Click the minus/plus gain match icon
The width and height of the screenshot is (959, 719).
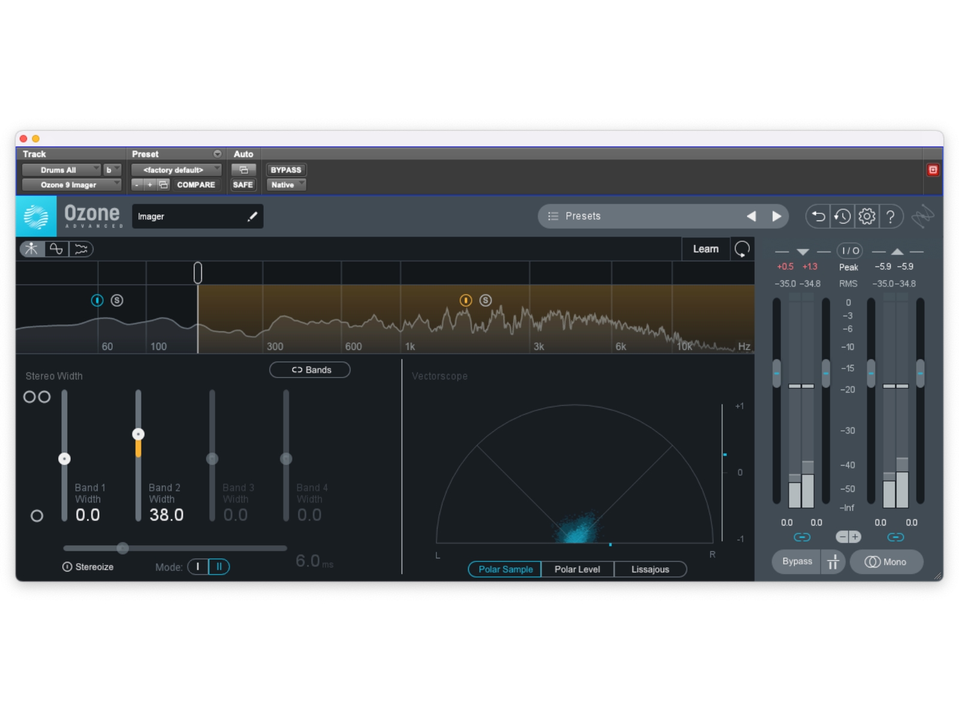pos(848,537)
